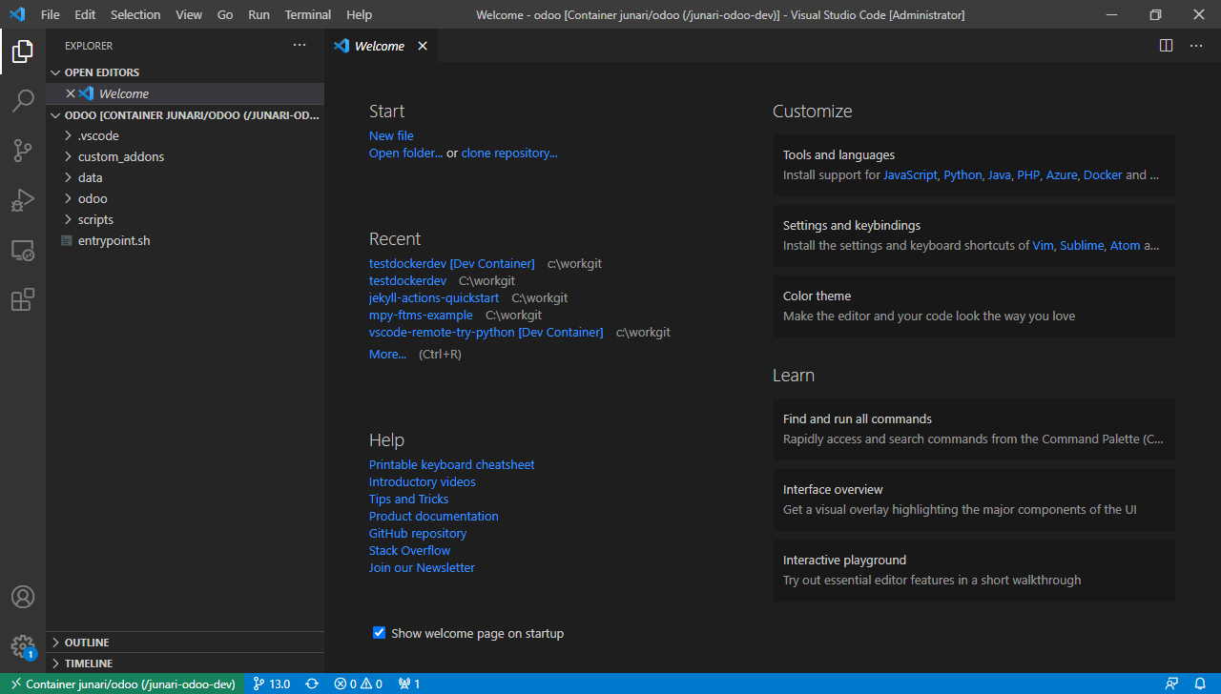This screenshot has width=1221, height=694.
Task: Click the remote container status indicator
Action: (x=122, y=684)
